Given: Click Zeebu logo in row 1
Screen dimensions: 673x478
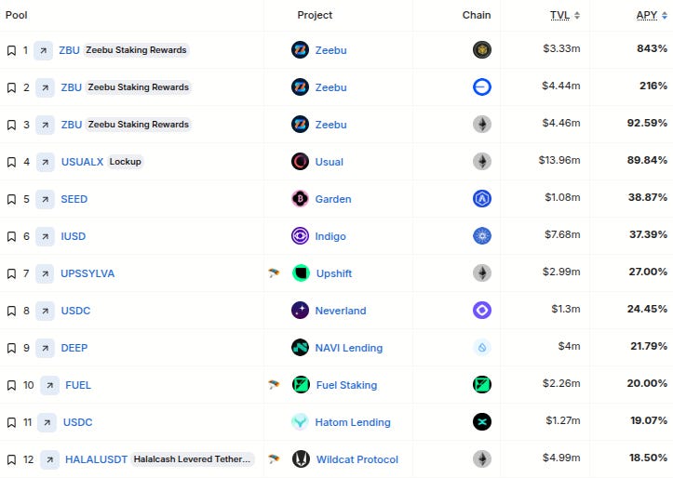Looking at the screenshot, I should pos(300,50).
